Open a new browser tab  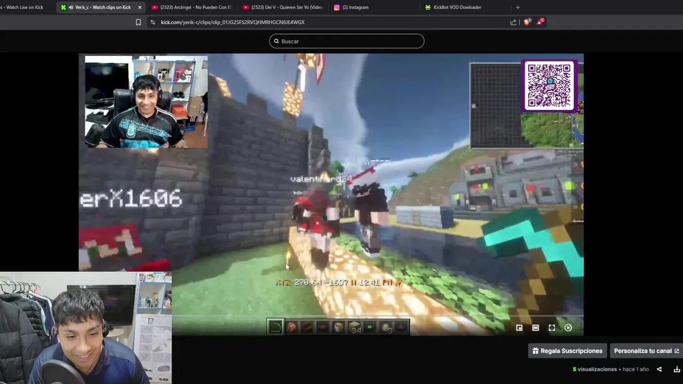pos(518,7)
